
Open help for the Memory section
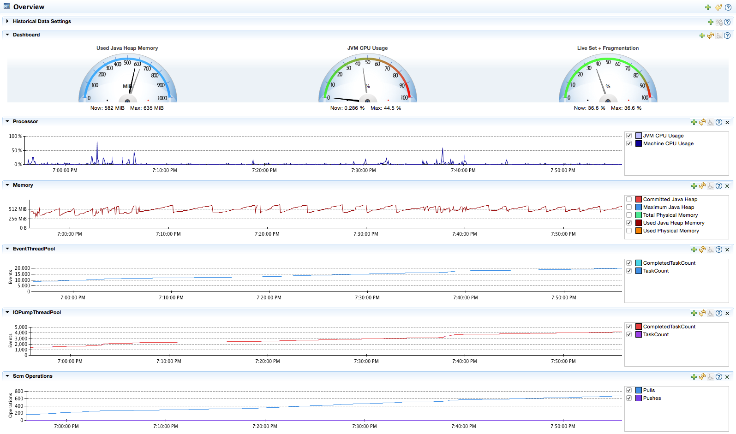(x=719, y=186)
